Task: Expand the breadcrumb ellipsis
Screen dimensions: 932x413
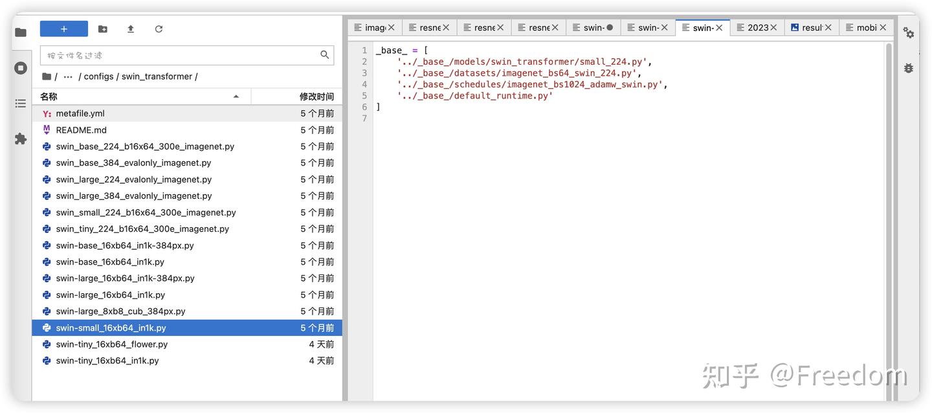Action: click(x=68, y=76)
